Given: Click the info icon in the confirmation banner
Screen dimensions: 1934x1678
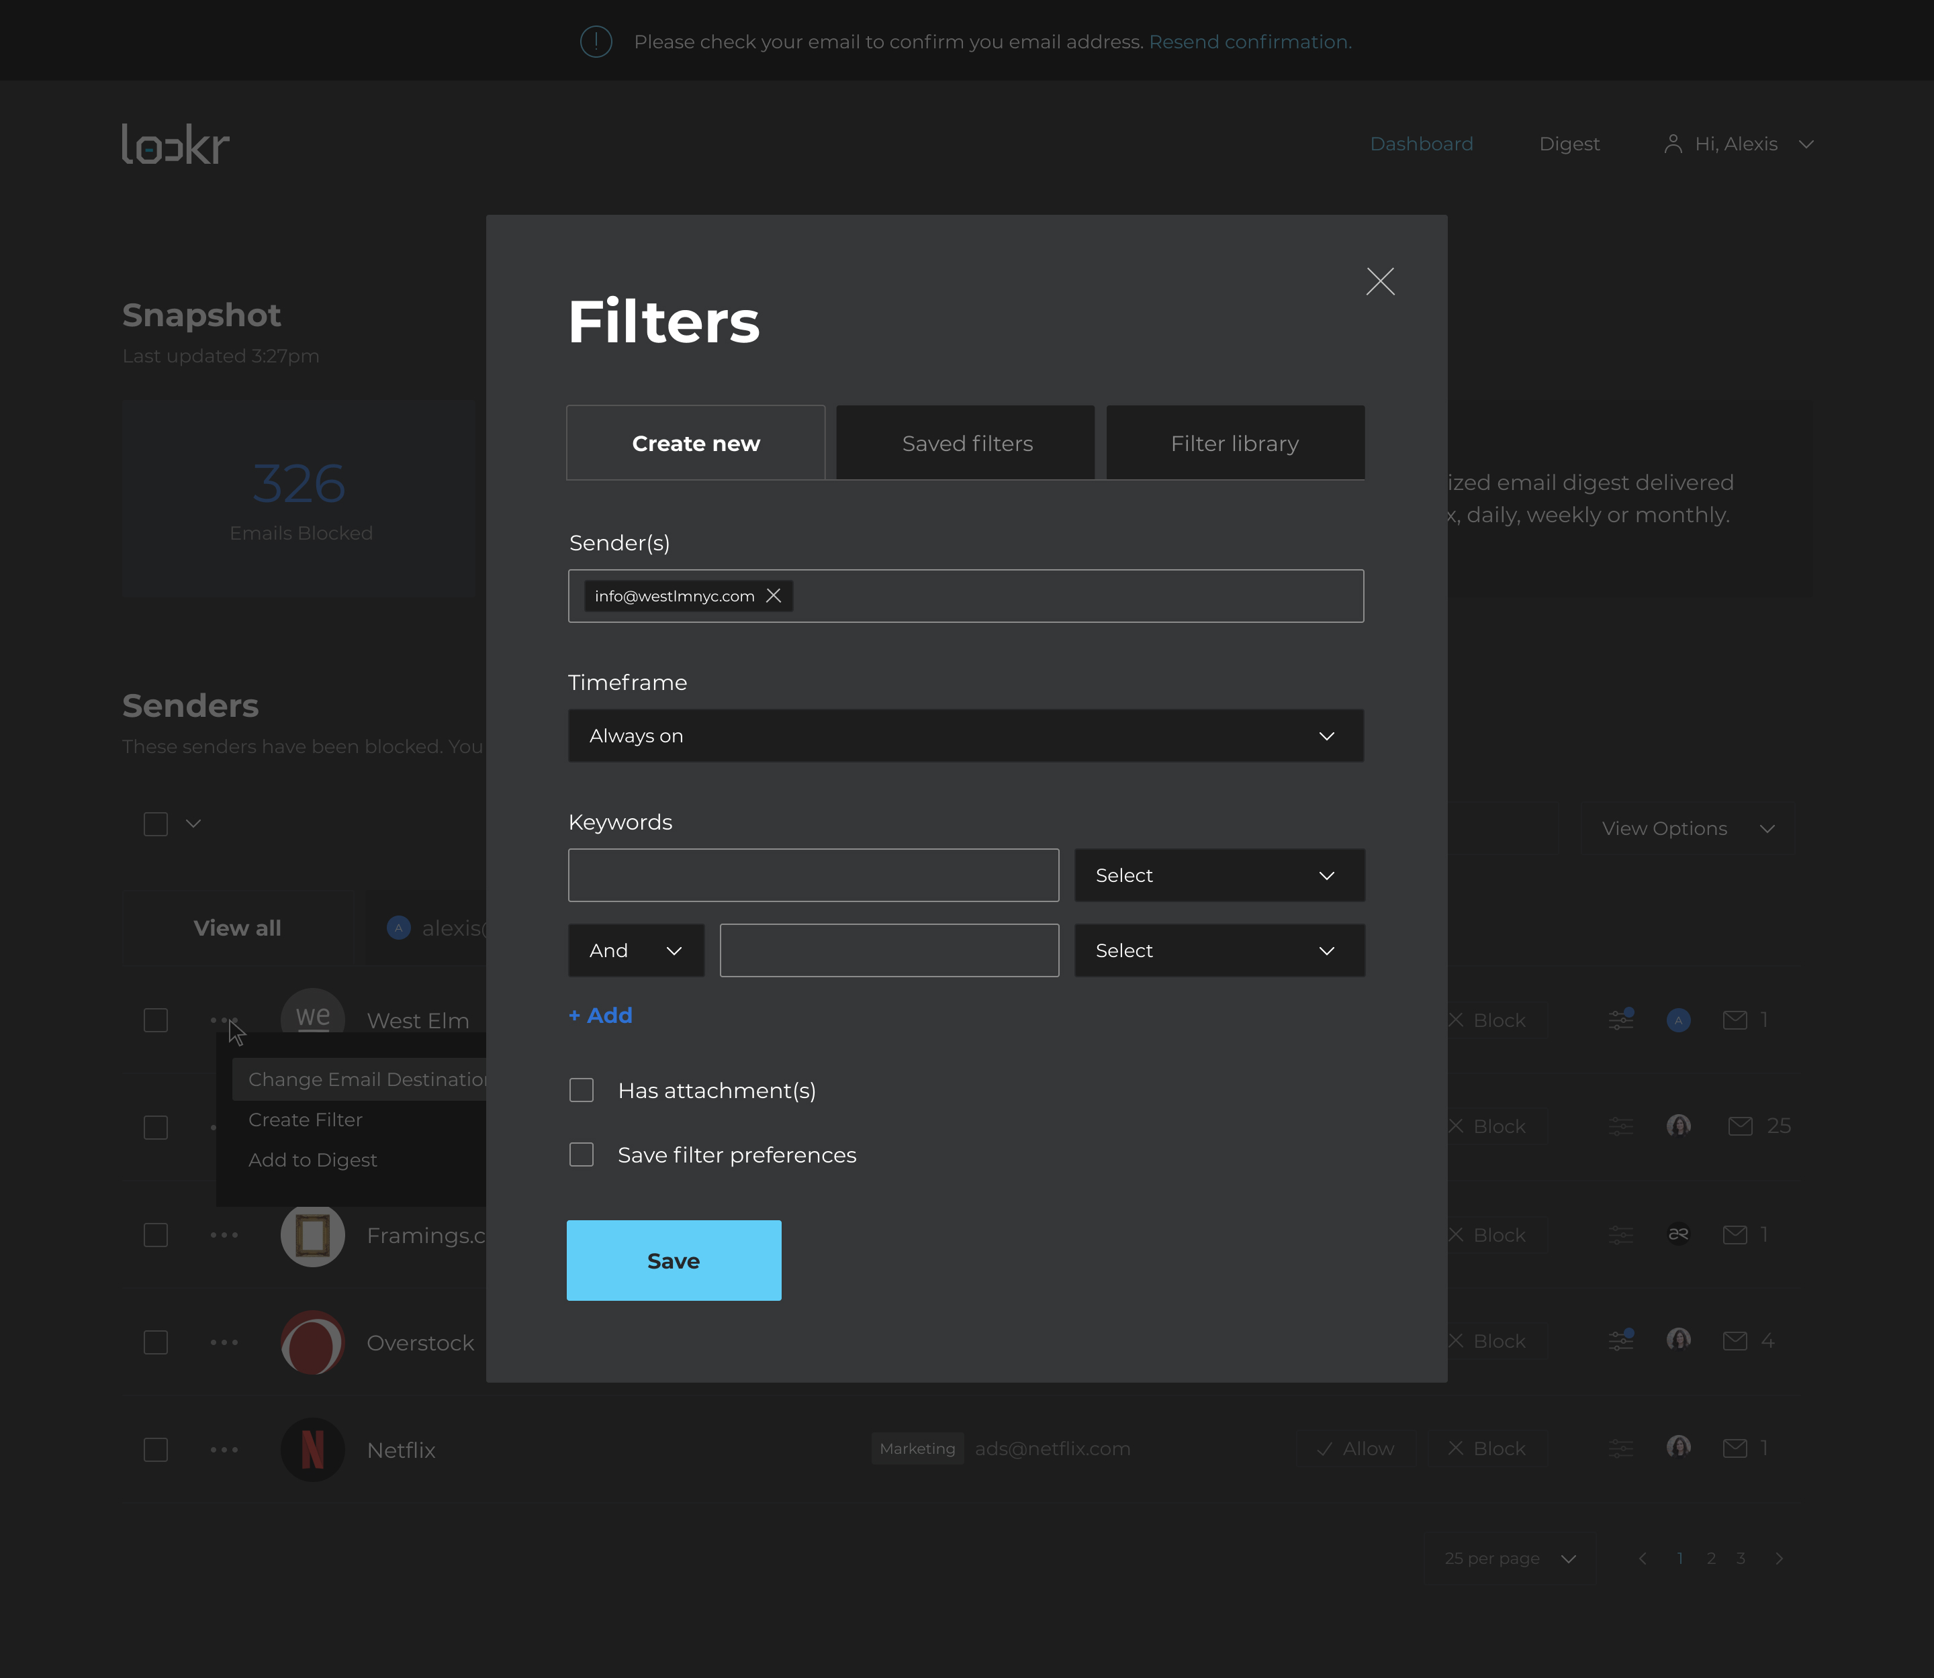Looking at the screenshot, I should coord(596,41).
